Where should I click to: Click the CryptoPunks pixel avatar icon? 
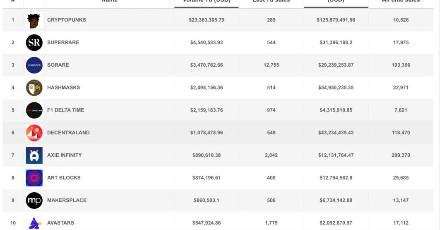pyautogui.click(x=34, y=20)
